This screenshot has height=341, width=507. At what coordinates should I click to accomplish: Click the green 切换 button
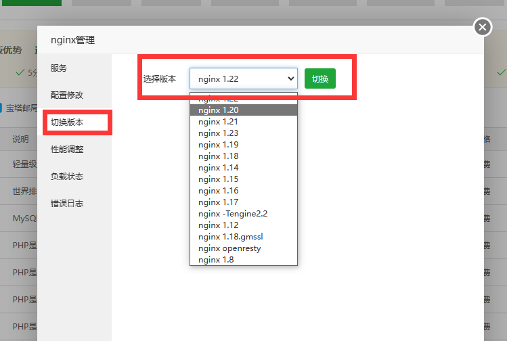(320, 78)
